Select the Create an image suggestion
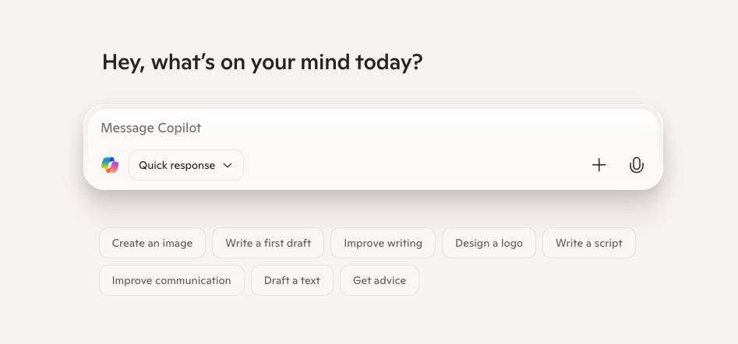 coord(152,243)
